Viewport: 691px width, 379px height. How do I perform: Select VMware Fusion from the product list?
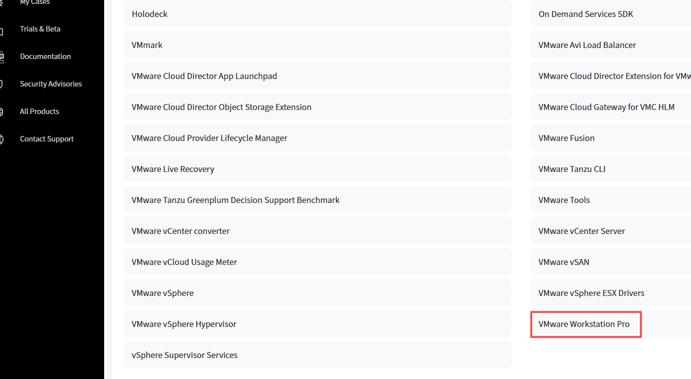[566, 138]
